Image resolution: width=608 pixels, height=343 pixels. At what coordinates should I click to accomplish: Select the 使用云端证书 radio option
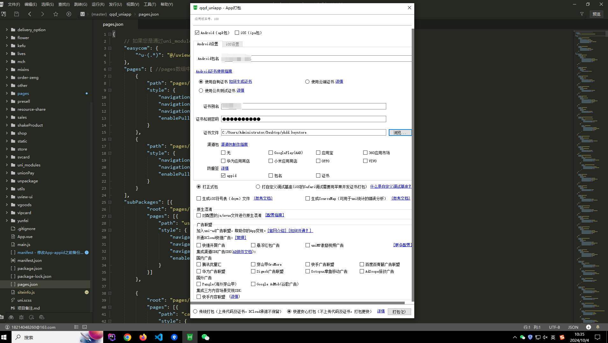tap(307, 82)
